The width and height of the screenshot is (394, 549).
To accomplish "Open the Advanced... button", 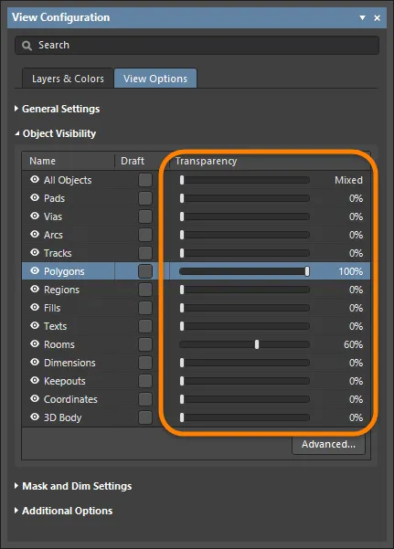I will [328, 444].
